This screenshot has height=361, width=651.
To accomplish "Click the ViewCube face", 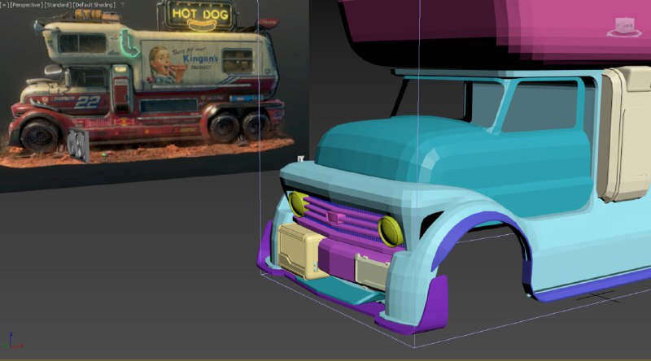I will tap(625, 25).
